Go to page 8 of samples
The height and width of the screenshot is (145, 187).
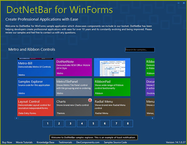click(128, 124)
